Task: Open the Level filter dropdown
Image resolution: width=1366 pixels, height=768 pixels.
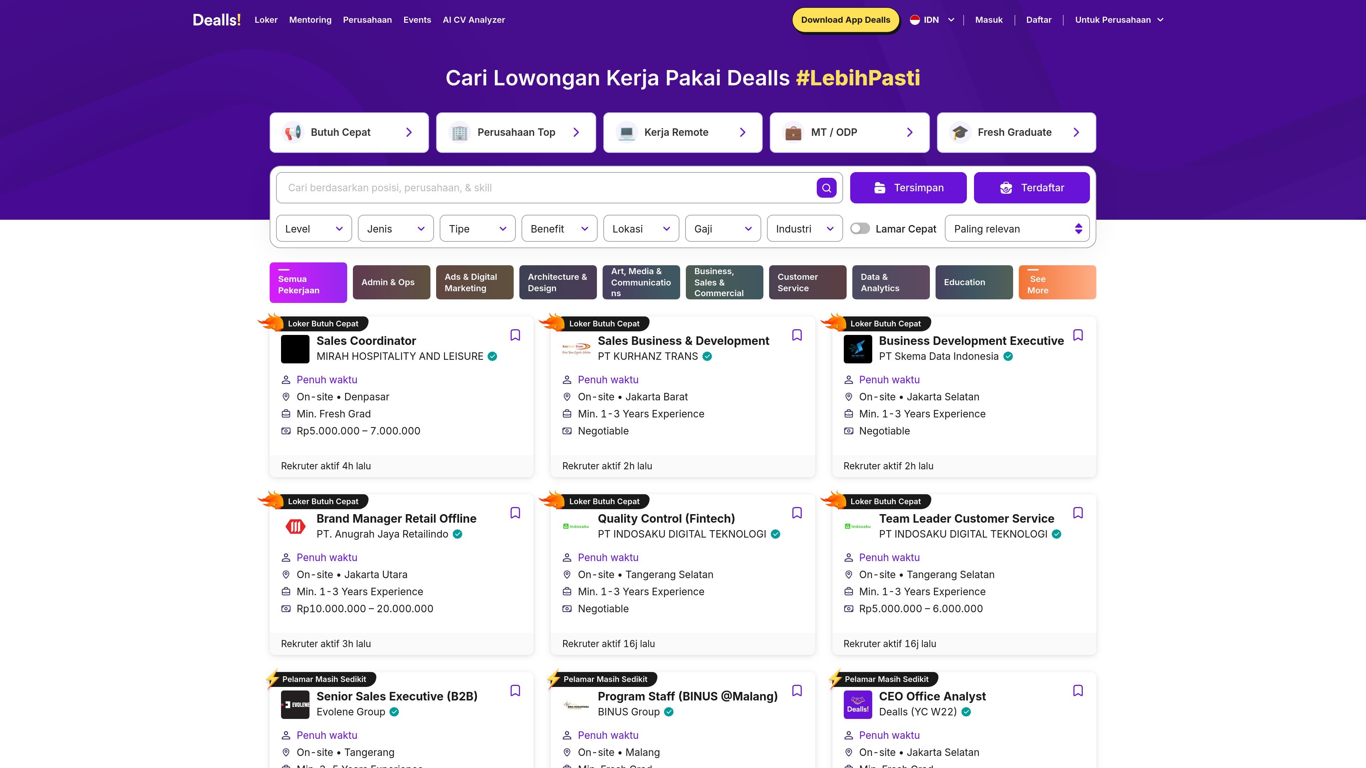Action: (x=314, y=228)
